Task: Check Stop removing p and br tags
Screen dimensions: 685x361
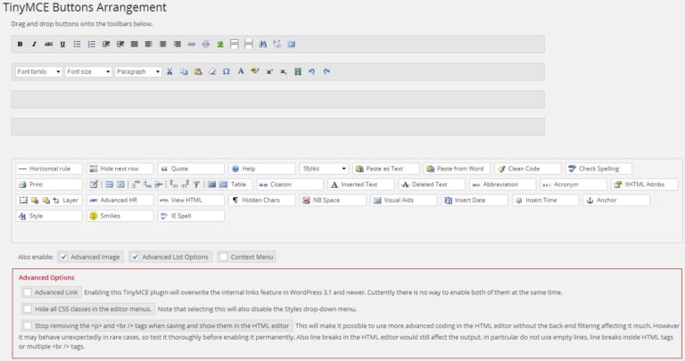Action: tap(28, 325)
